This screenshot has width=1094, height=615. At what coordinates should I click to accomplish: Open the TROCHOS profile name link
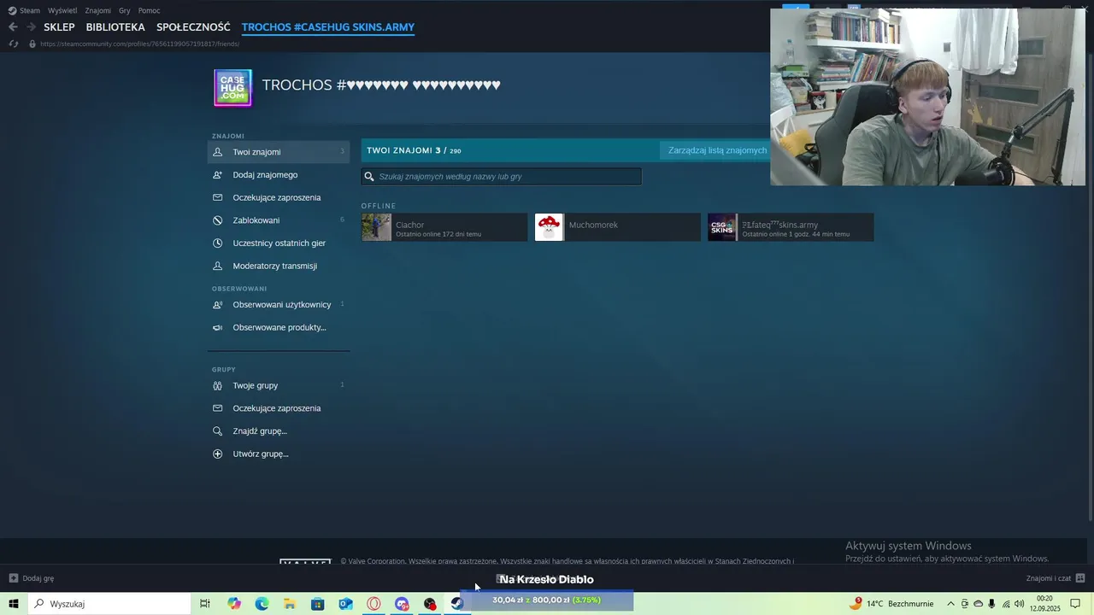(x=381, y=85)
